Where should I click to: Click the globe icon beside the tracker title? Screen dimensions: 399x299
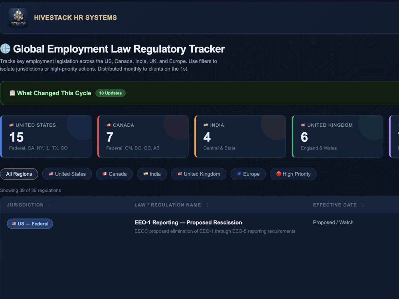(5, 49)
